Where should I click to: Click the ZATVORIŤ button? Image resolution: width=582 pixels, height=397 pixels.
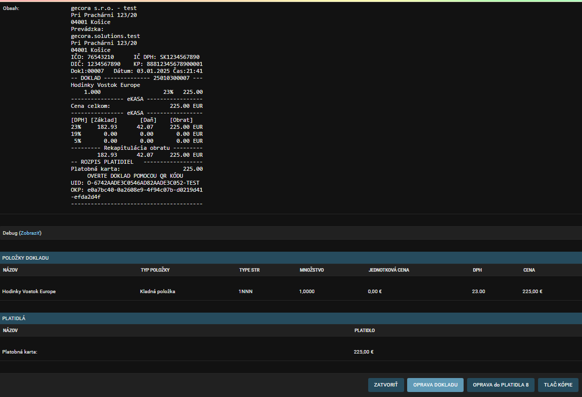pyautogui.click(x=386, y=385)
